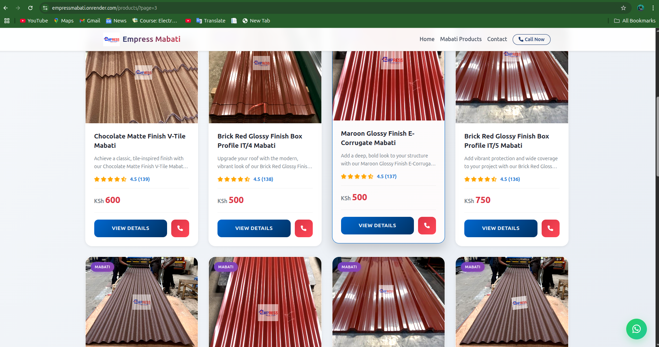This screenshot has height=347, width=659.
Task: View details for Brick Red IT/4 Mabati
Action: pos(254,228)
